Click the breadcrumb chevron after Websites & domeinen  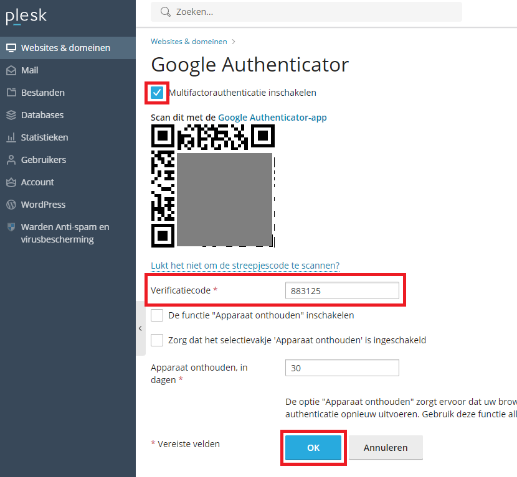234,42
